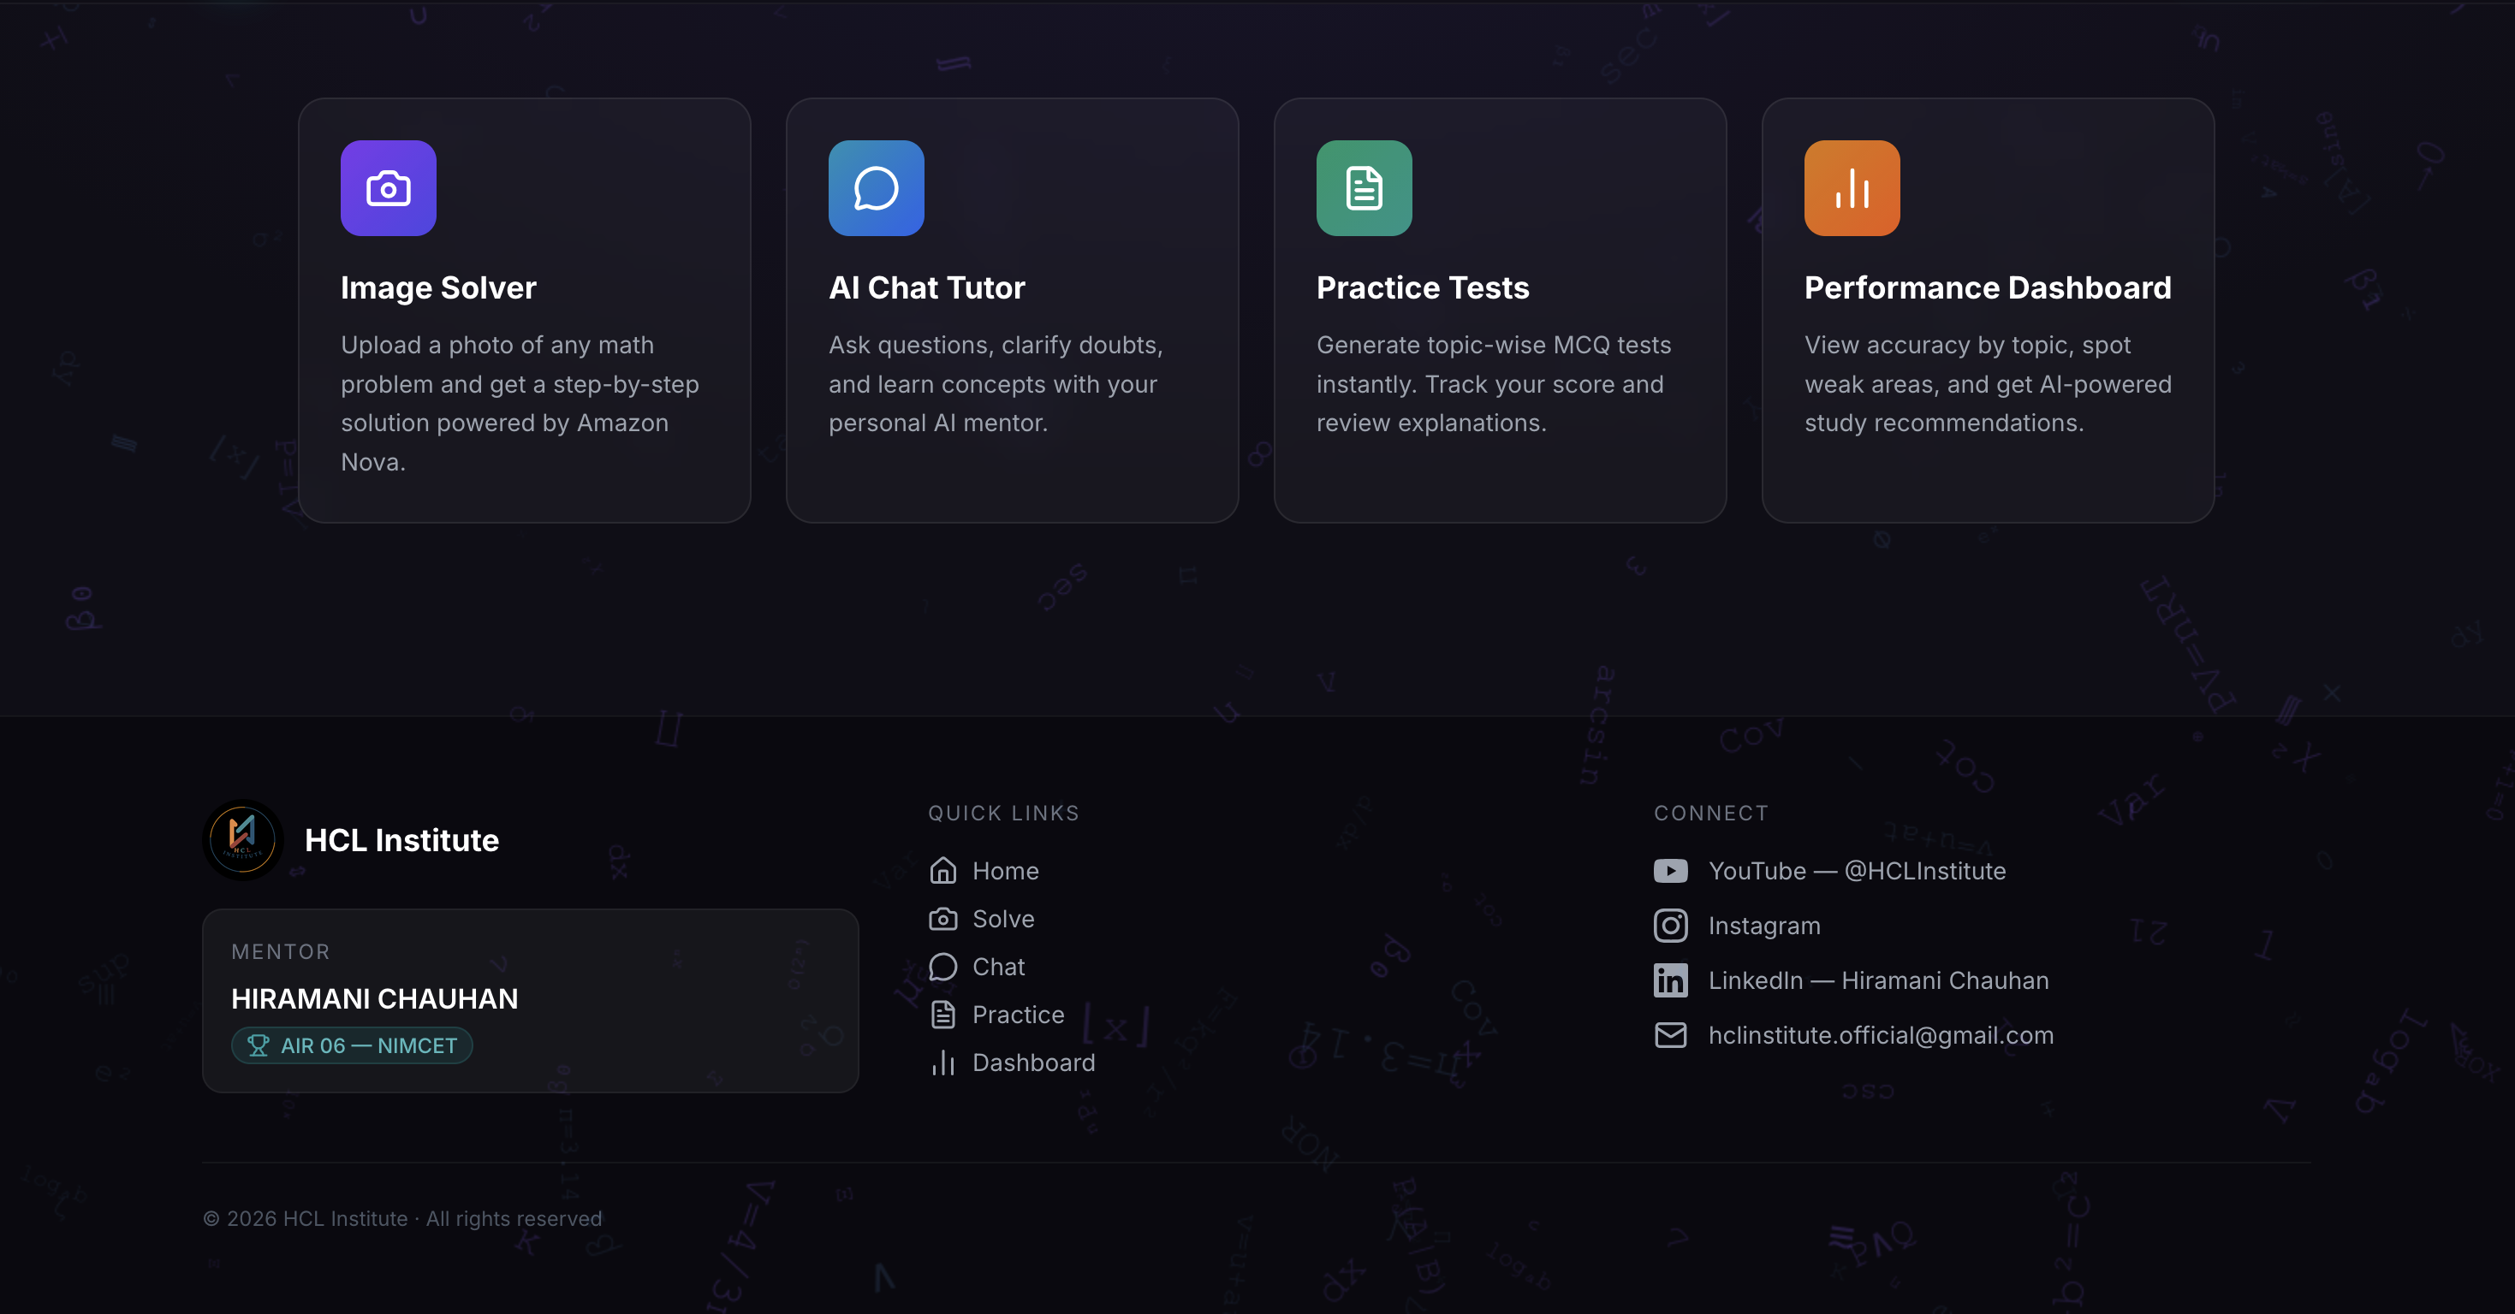Screen dimensions: 2515x1314
Task: Open the Home quick link
Action: point(1005,870)
